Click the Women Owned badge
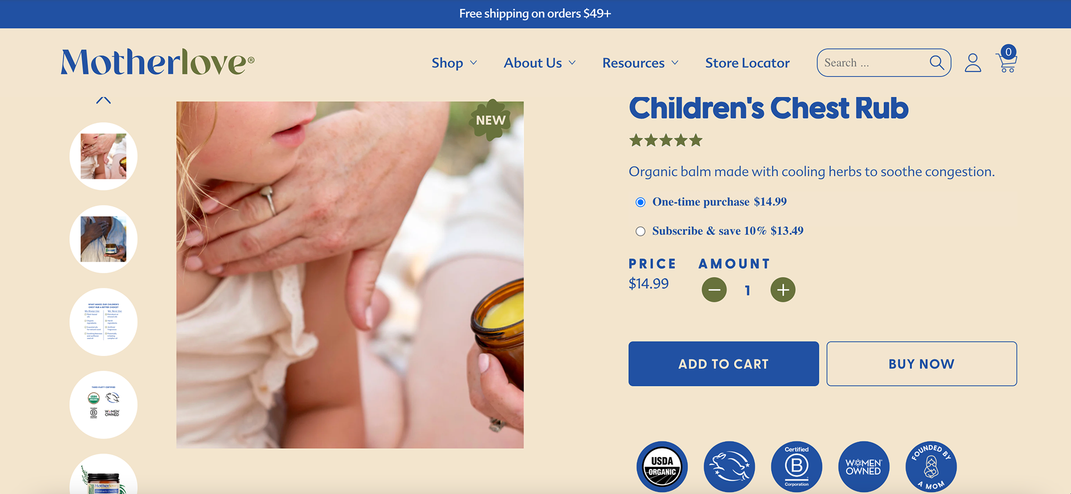This screenshot has height=494, width=1071. [x=863, y=467]
